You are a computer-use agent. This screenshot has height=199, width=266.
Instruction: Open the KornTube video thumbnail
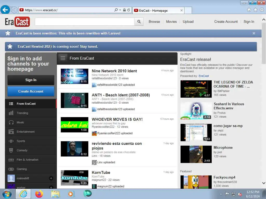point(75,178)
